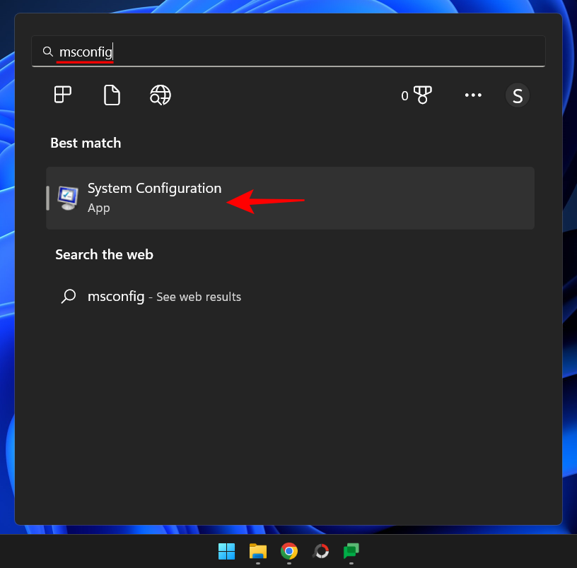The width and height of the screenshot is (577, 568).
Task: Select the Web search filter icon
Action: click(160, 95)
